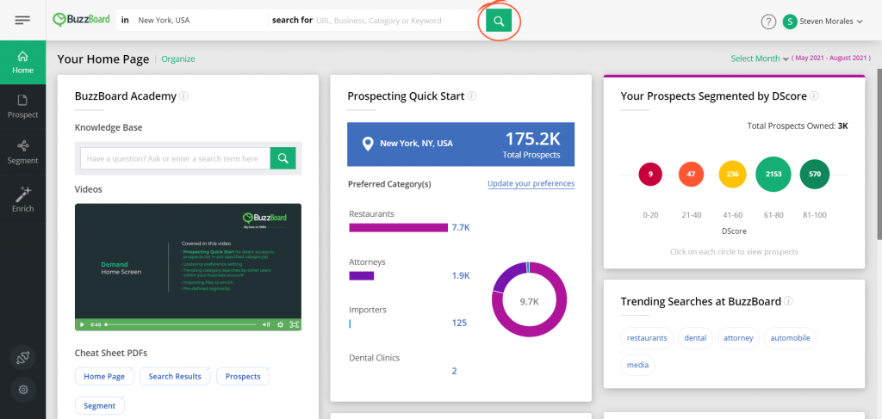
Task: Open the Segment cheat sheet PDF
Action: pos(100,405)
